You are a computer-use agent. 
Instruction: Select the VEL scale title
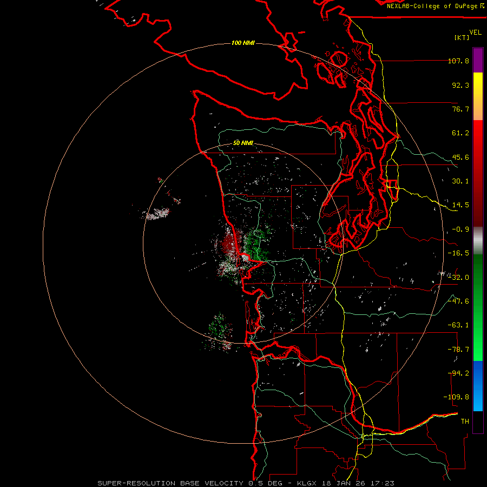coord(475,32)
